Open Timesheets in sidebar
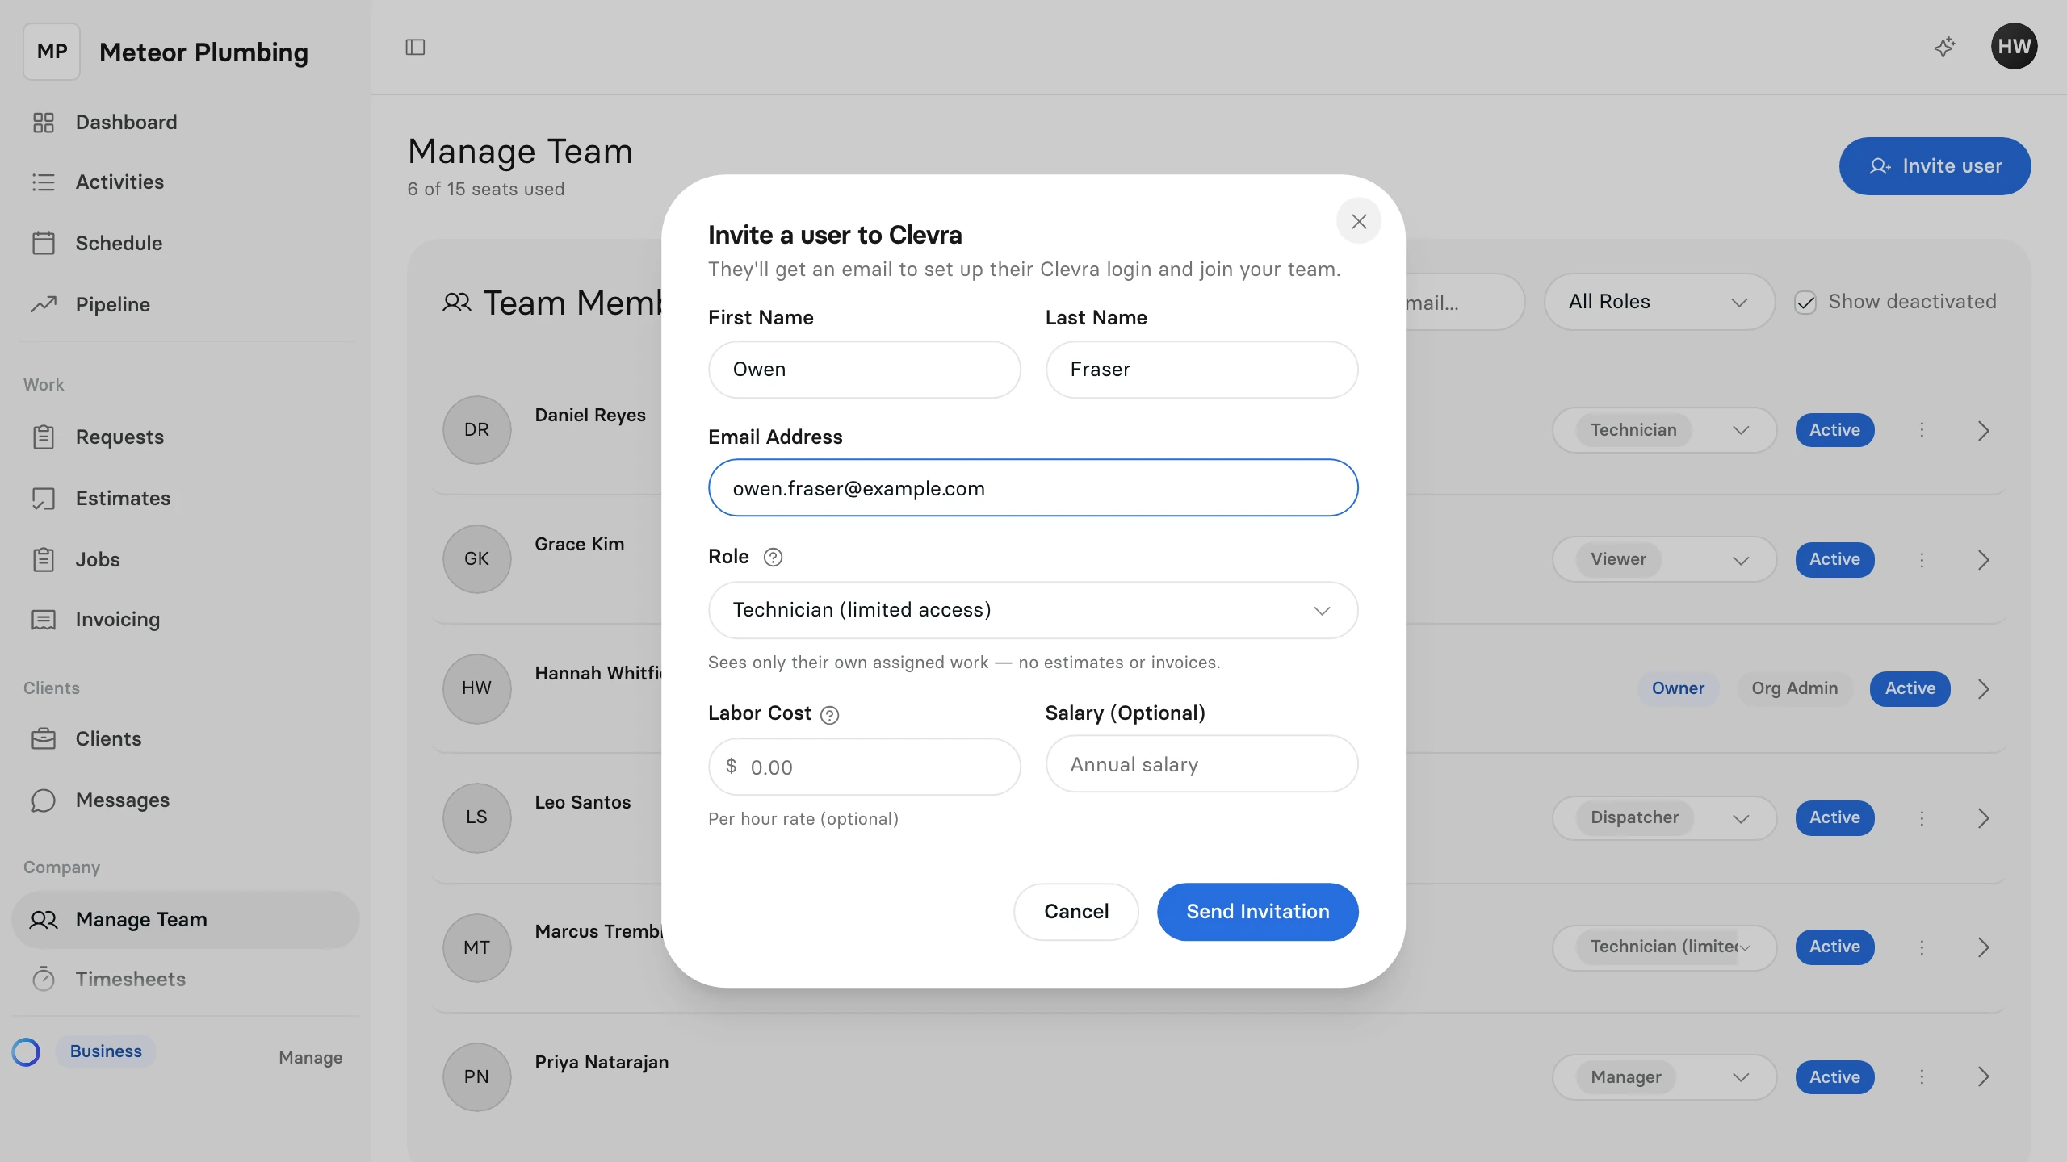 click(185, 980)
